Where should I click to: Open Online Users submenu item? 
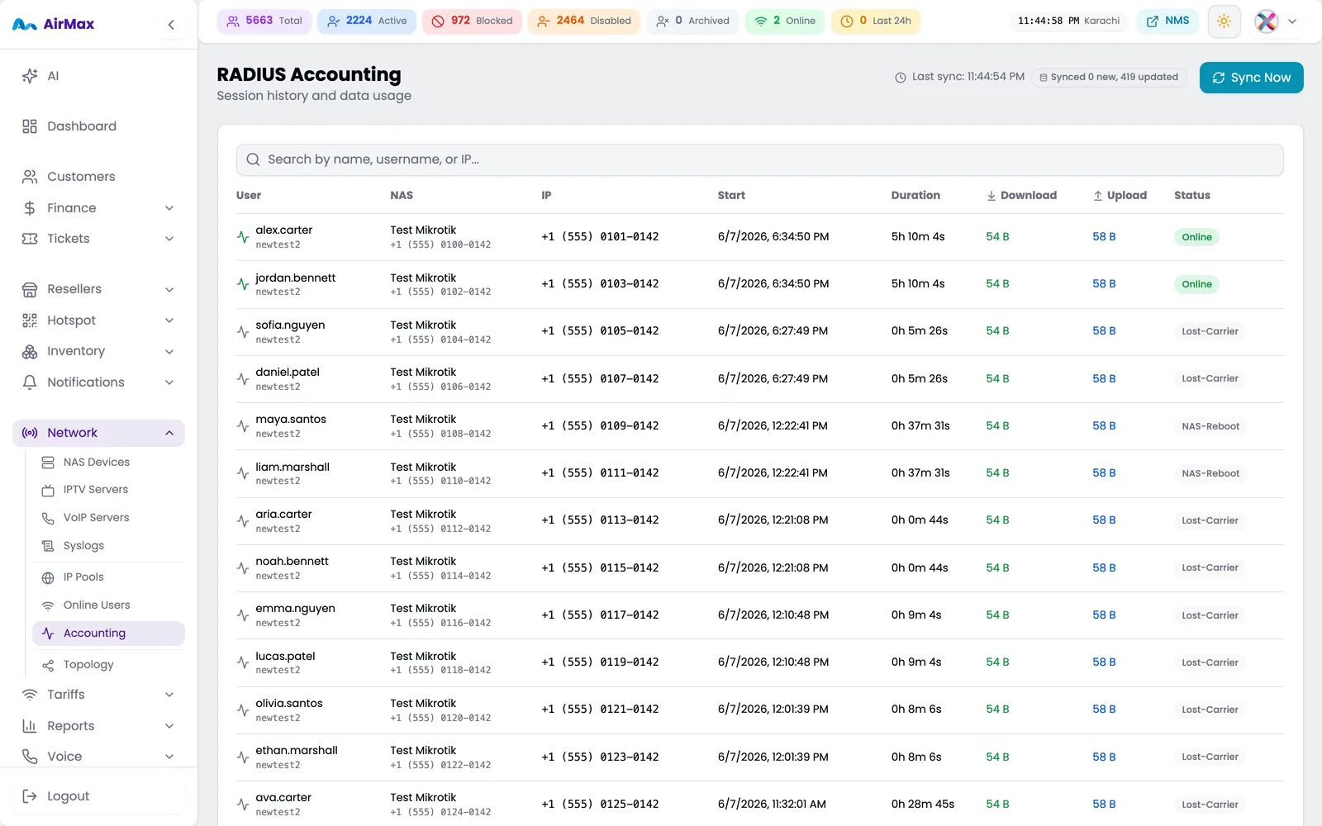coord(108,605)
